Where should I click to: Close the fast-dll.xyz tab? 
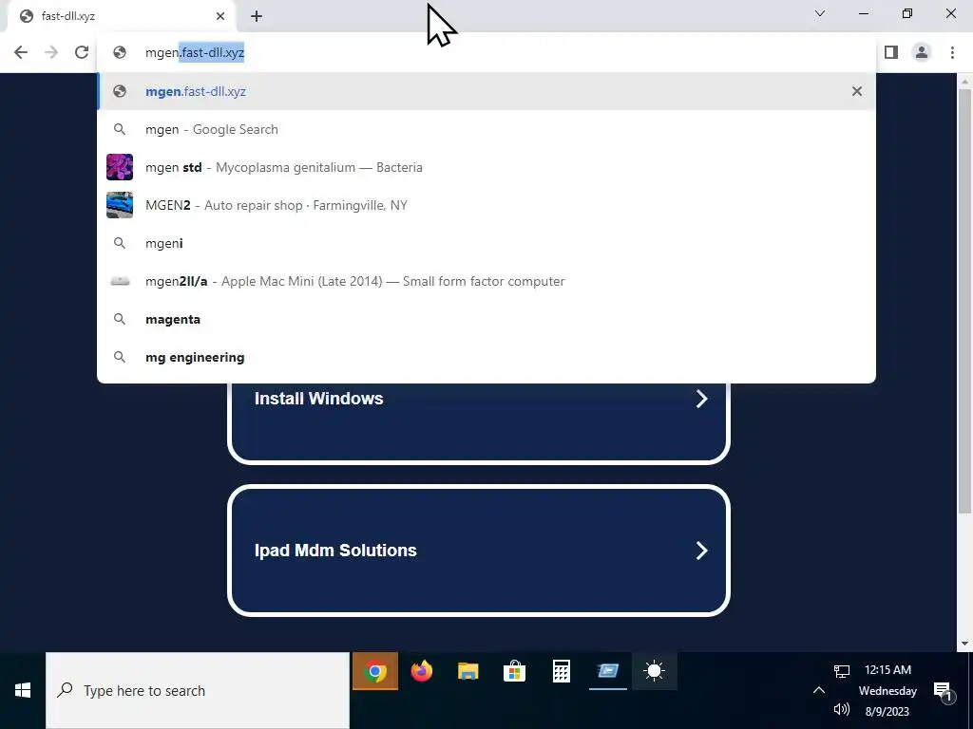coord(220,16)
